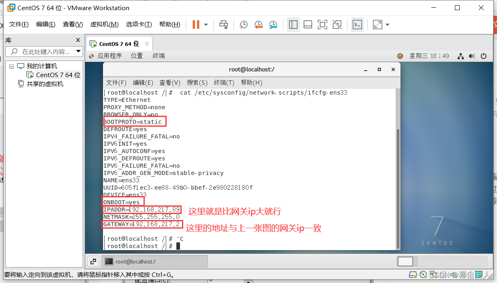Viewport: 497px width, 283px height.
Task: Click the GNOME network status icon
Action: pos(461,56)
